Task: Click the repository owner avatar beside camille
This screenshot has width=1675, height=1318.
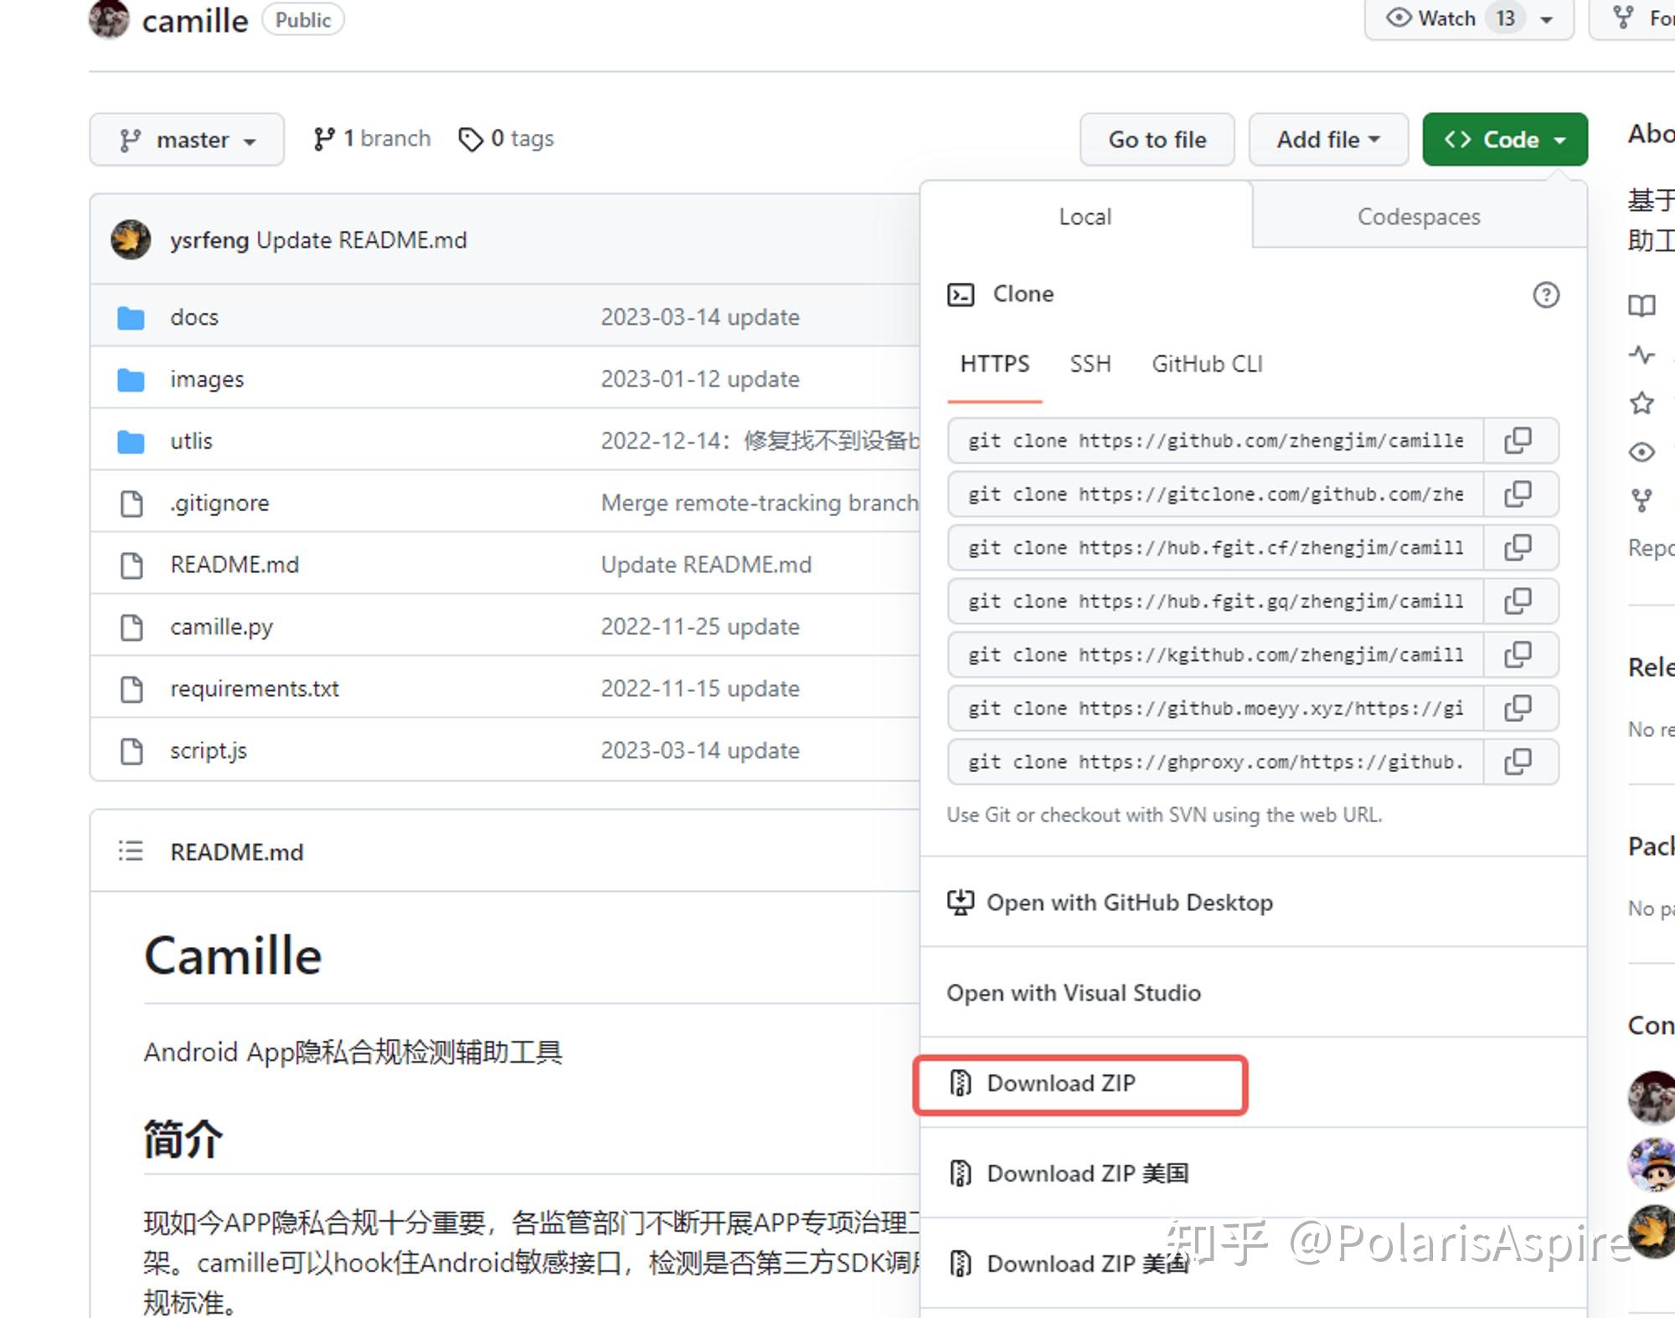Action: [x=110, y=19]
